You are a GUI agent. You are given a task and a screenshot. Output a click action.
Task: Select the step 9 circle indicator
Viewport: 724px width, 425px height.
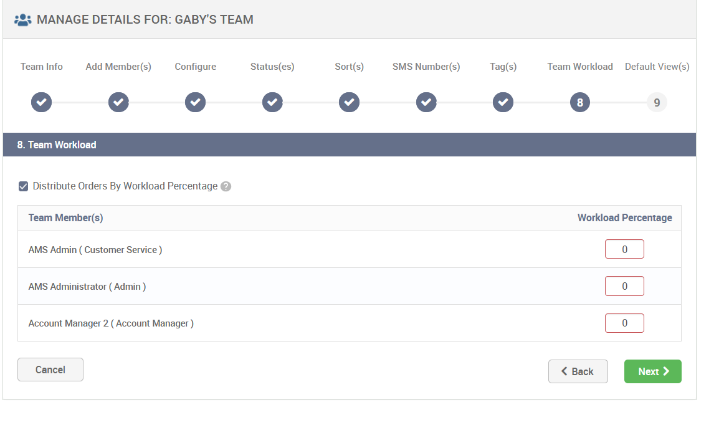pos(657,102)
